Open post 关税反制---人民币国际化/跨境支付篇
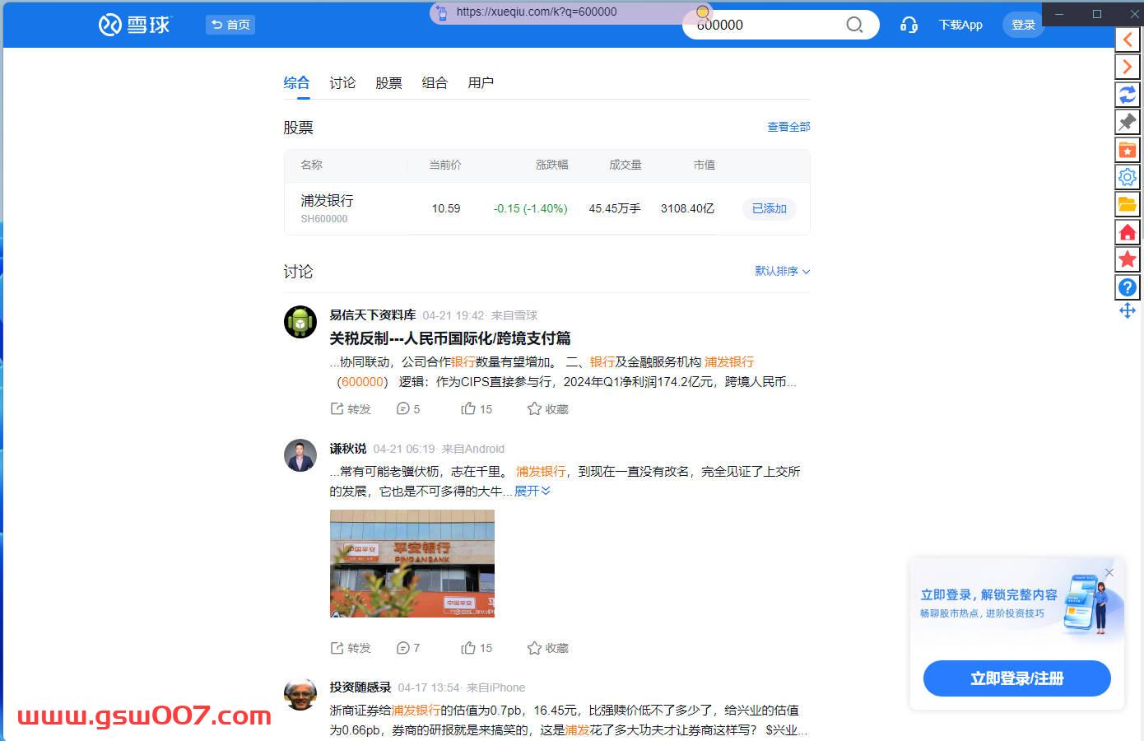1144x741 pixels. 450,338
